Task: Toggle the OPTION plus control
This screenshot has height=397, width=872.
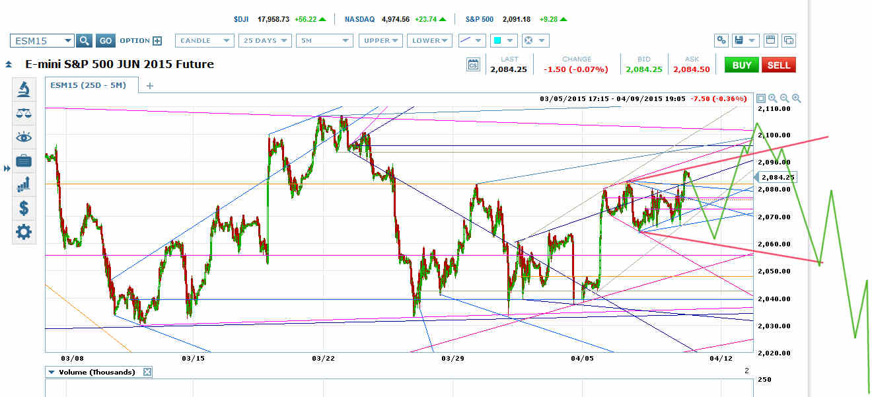Action: pyautogui.click(x=157, y=40)
